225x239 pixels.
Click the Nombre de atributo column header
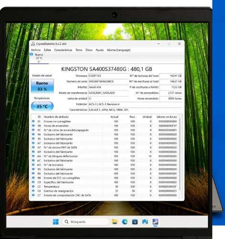(56, 117)
